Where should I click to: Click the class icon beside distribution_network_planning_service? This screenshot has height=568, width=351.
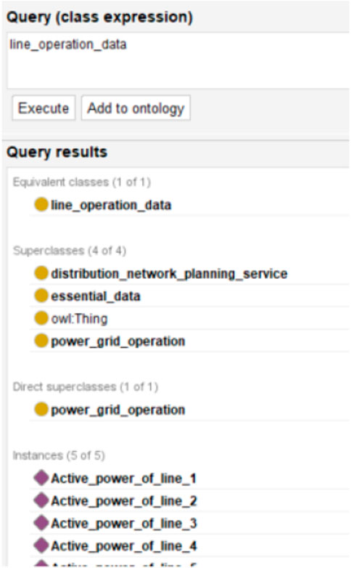(x=41, y=273)
